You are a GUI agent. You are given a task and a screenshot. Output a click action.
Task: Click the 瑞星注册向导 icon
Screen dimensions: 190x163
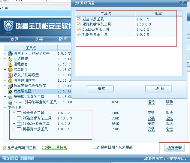10,80
